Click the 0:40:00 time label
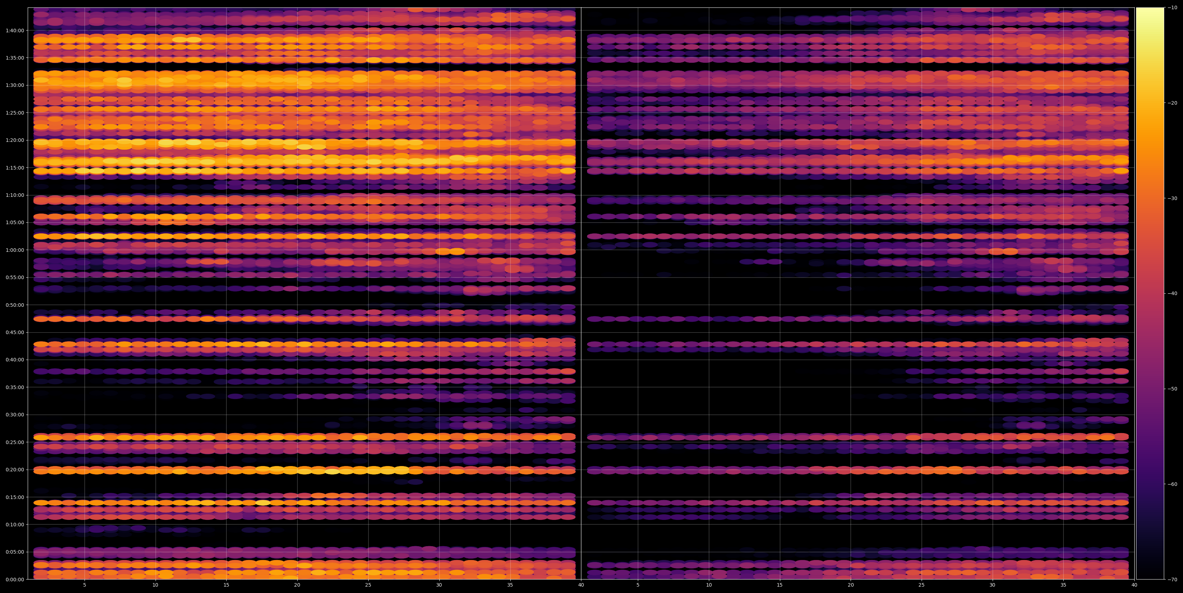1183x593 pixels. tap(15, 360)
